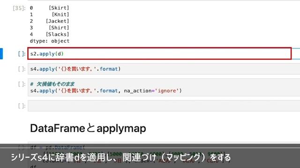This screenshot has width=300, height=168.
Task: Click the '[Shirt]' output row
Action: pos(49,28)
